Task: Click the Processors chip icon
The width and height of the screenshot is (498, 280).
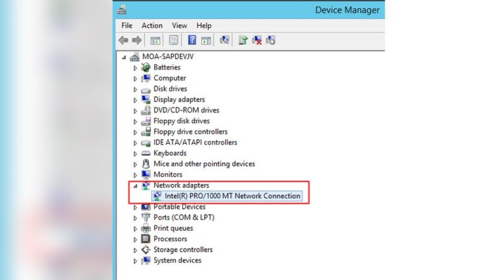Action: click(146, 239)
